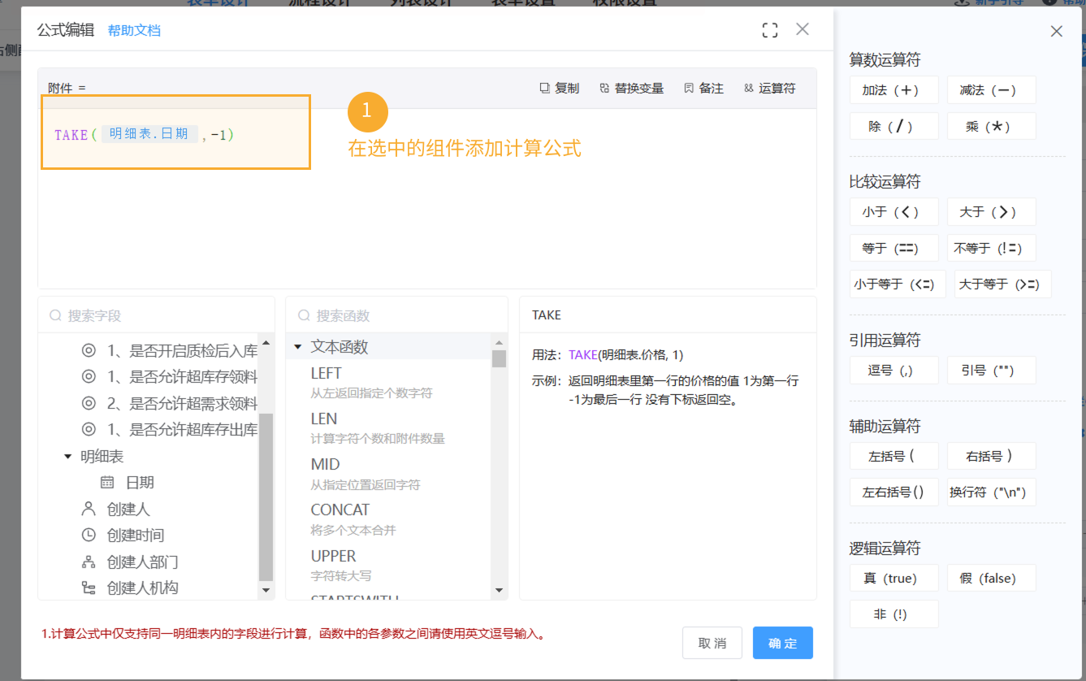1086x681 pixels.
Task: Insert 左括号 ( operator
Action: point(893,456)
